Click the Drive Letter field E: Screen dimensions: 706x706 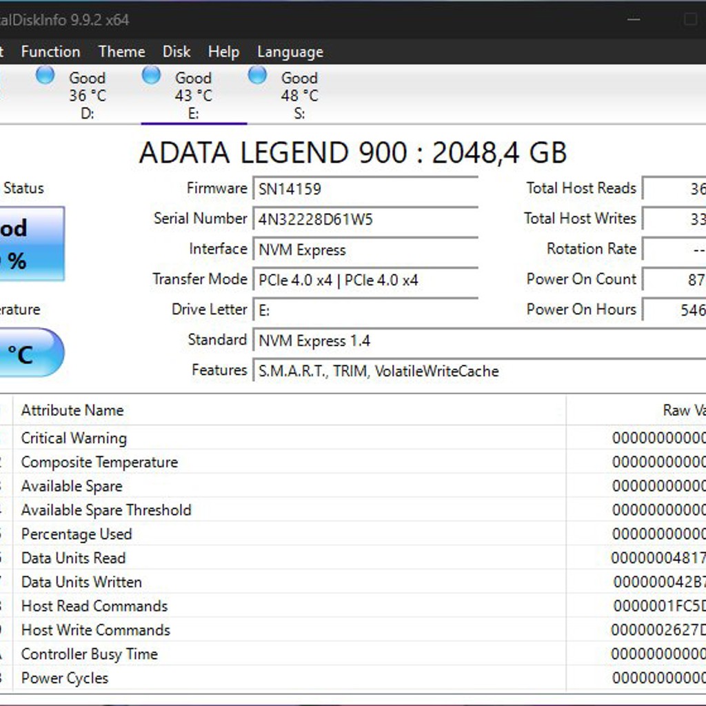coord(365,310)
